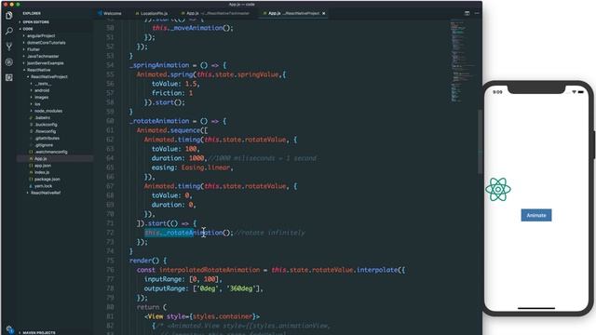The image size is (596, 335).
Task: Open the Explorer view in activity bar
Action: click(9, 15)
